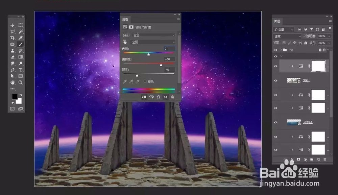Image resolution: width=338 pixels, height=195 pixels.
Task: Open the 预设 preset dropdown
Action: click(153, 35)
